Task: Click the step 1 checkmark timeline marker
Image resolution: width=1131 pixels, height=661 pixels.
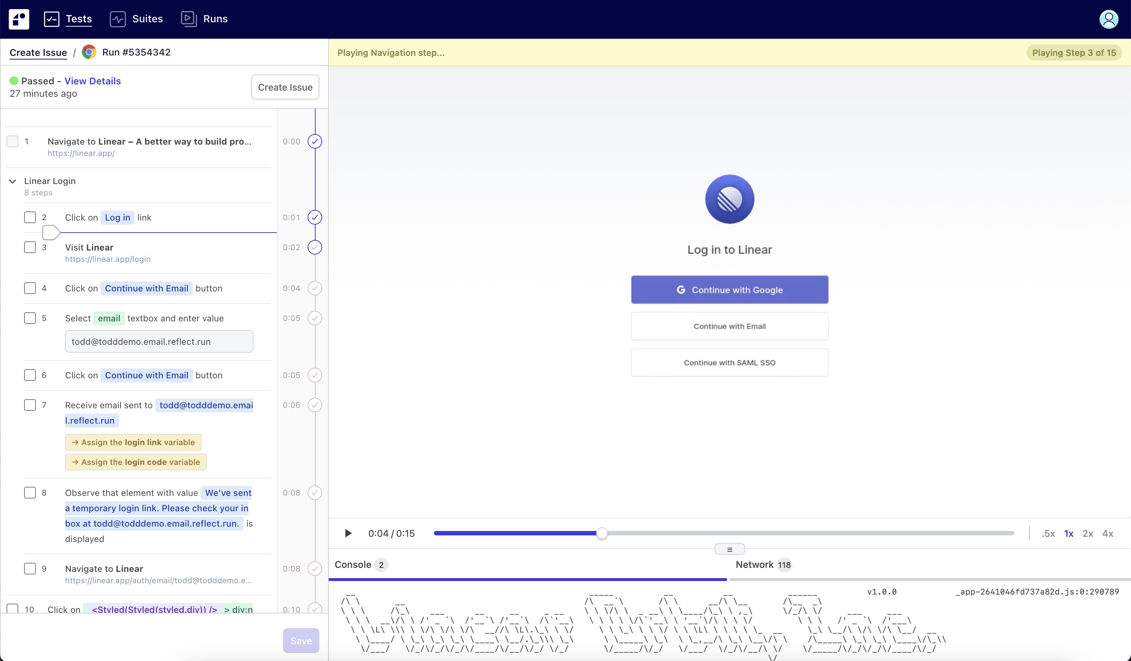Action: 315,141
